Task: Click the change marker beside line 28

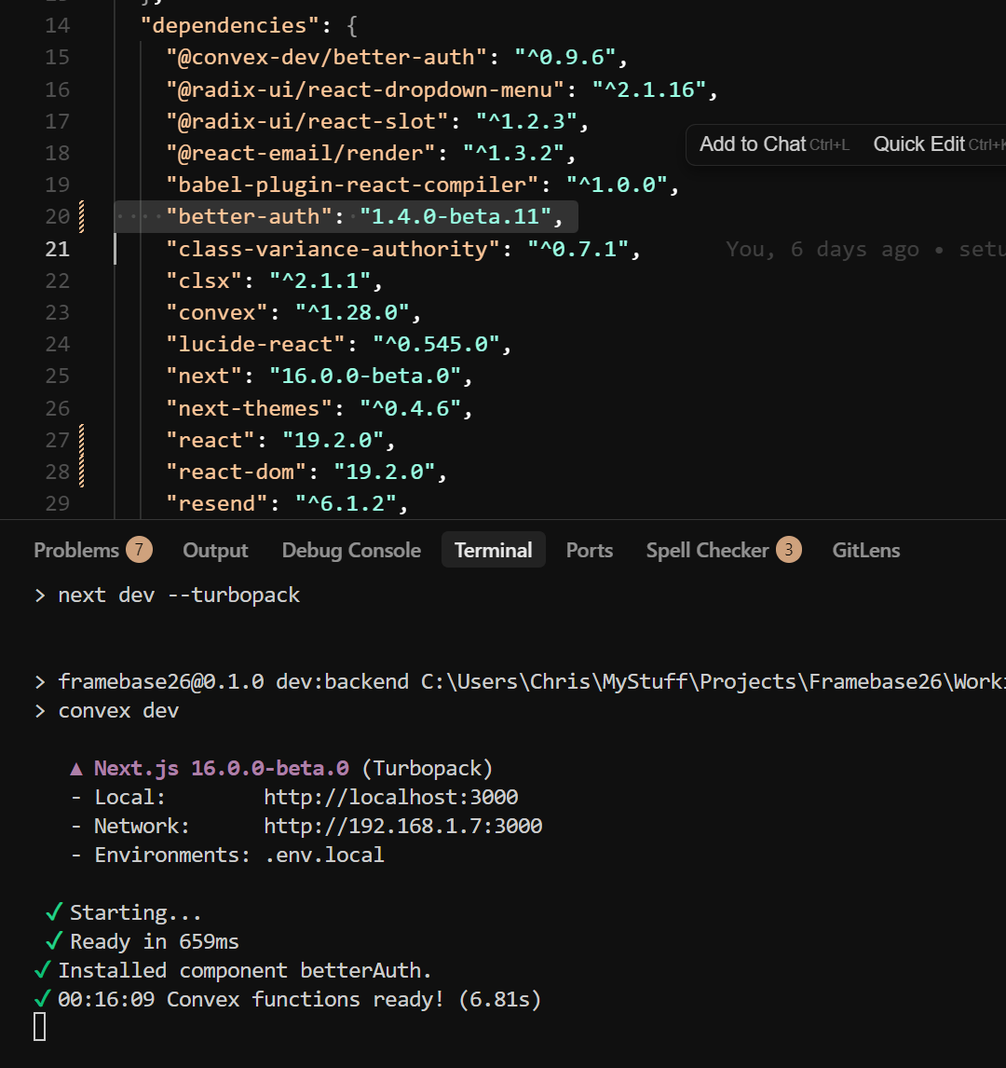Action: pyautogui.click(x=82, y=472)
